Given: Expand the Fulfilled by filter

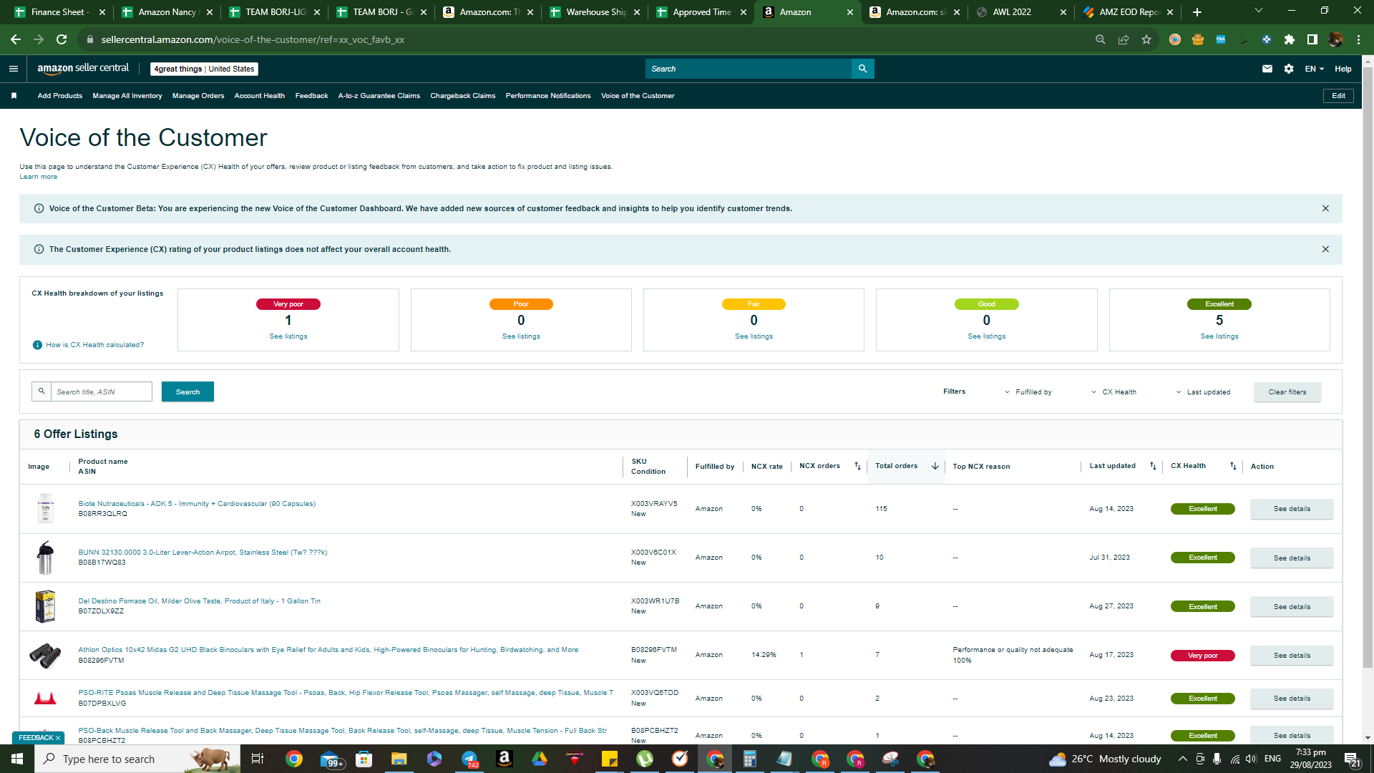Looking at the screenshot, I should [x=1028, y=392].
